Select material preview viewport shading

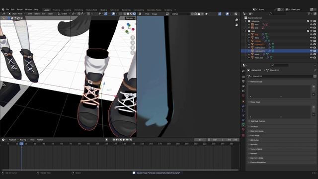click(x=131, y=14)
